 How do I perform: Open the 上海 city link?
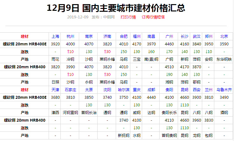coord(55,37)
